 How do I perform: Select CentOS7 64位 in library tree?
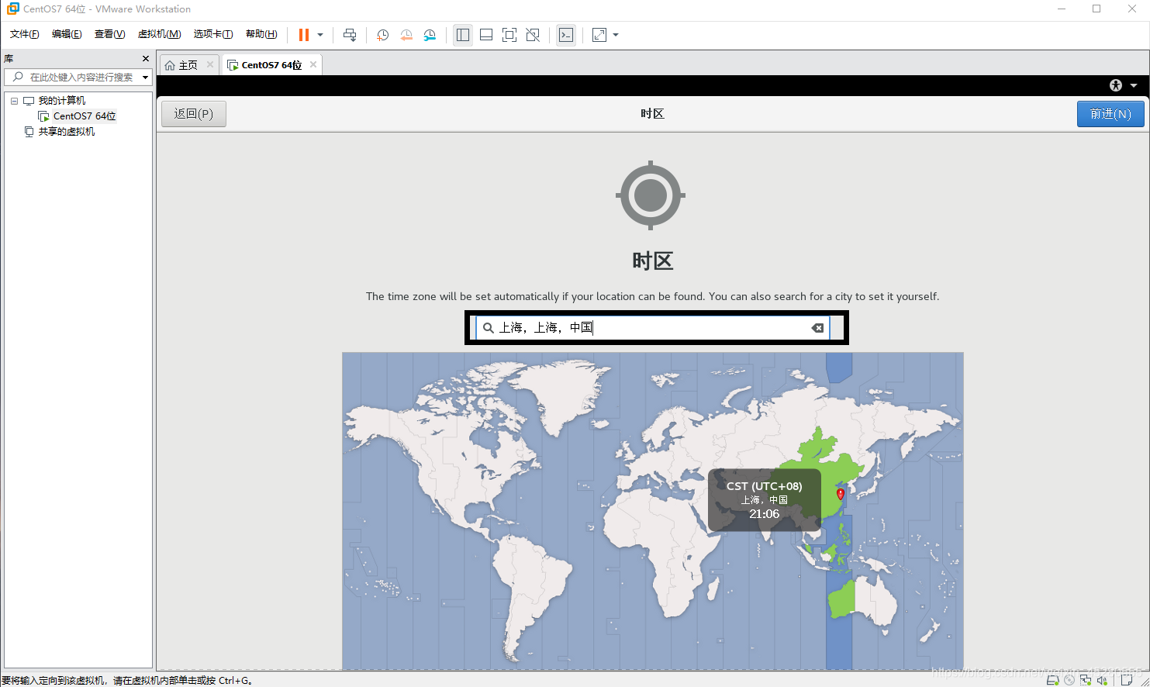coord(85,116)
